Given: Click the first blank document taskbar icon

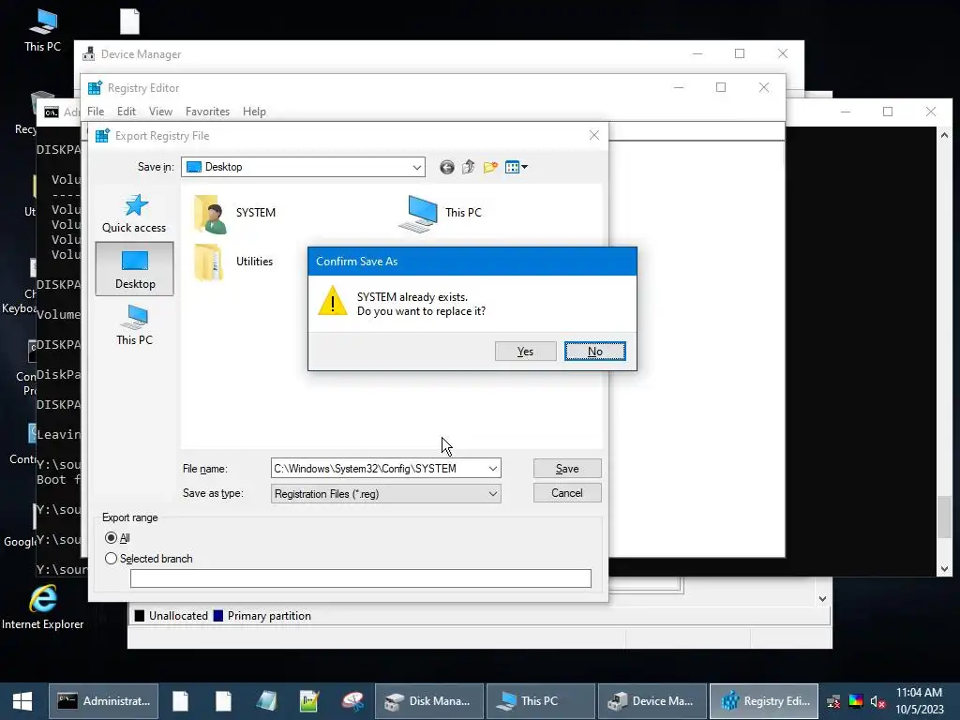Looking at the screenshot, I should pos(181,701).
